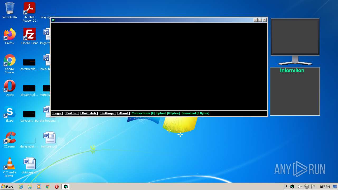Open the Windows Start menu

point(7,187)
